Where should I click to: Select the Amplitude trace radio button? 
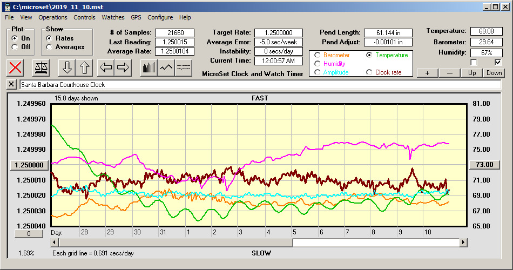(x=317, y=72)
